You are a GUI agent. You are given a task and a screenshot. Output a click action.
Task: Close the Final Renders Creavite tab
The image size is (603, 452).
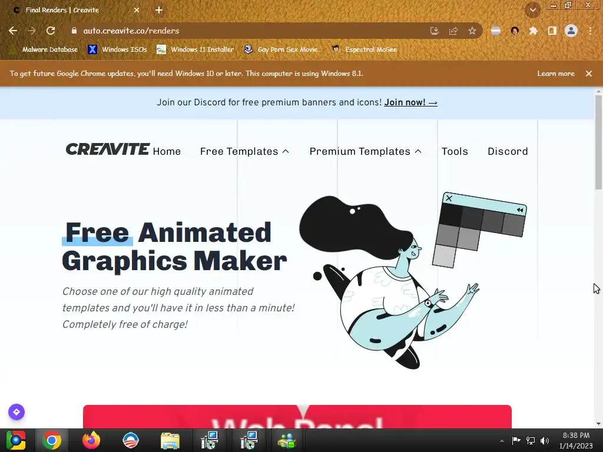coord(137,11)
